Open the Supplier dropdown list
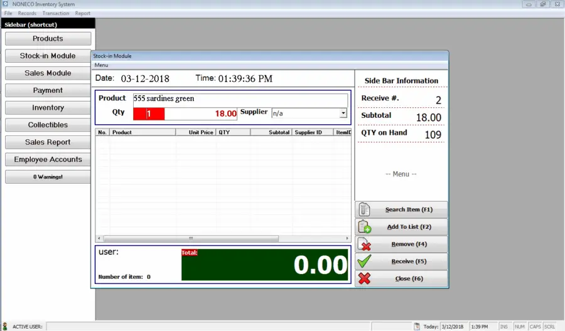Viewport: 565px width, 331px height. click(x=343, y=113)
